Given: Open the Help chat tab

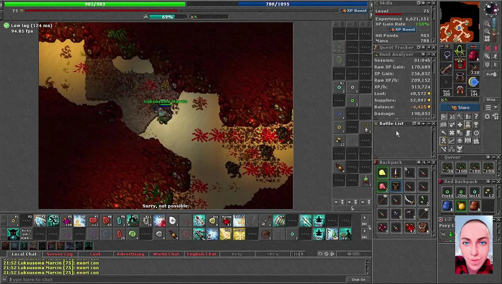Looking at the screenshot, I should coord(237,254).
